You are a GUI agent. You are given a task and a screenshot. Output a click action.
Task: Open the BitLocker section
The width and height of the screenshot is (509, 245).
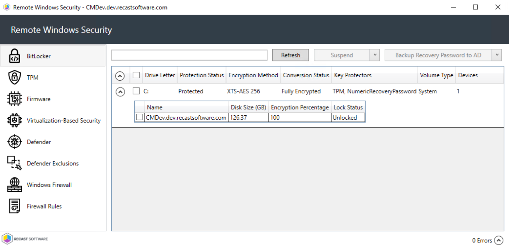tap(53, 56)
